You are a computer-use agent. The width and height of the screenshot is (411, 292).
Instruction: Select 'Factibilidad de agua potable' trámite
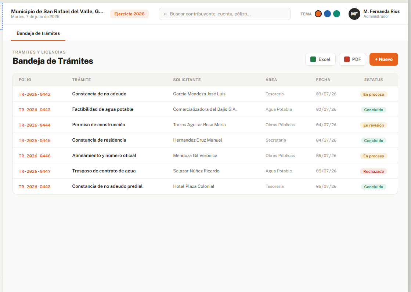click(103, 109)
